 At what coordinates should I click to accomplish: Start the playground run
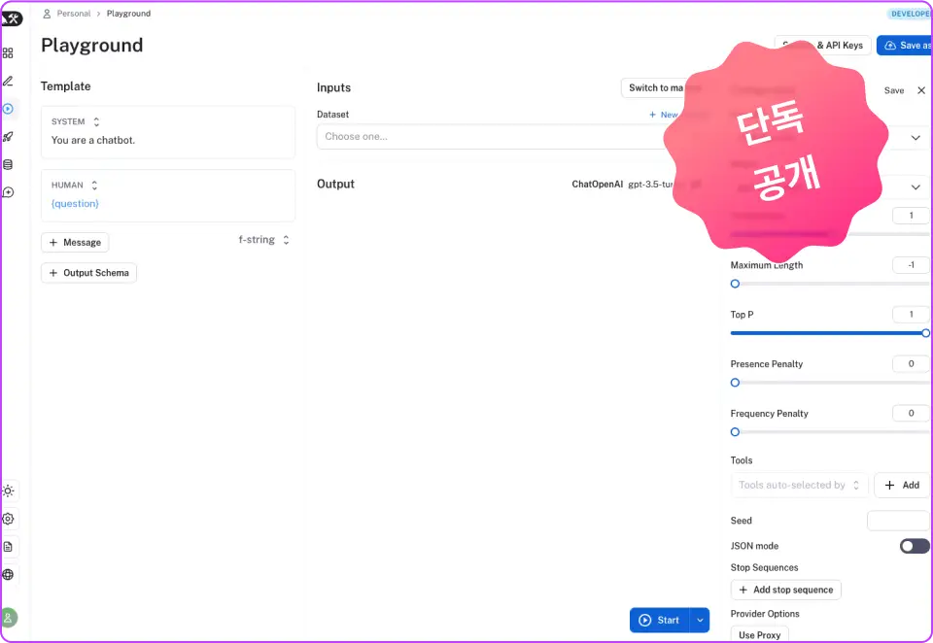point(659,620)
